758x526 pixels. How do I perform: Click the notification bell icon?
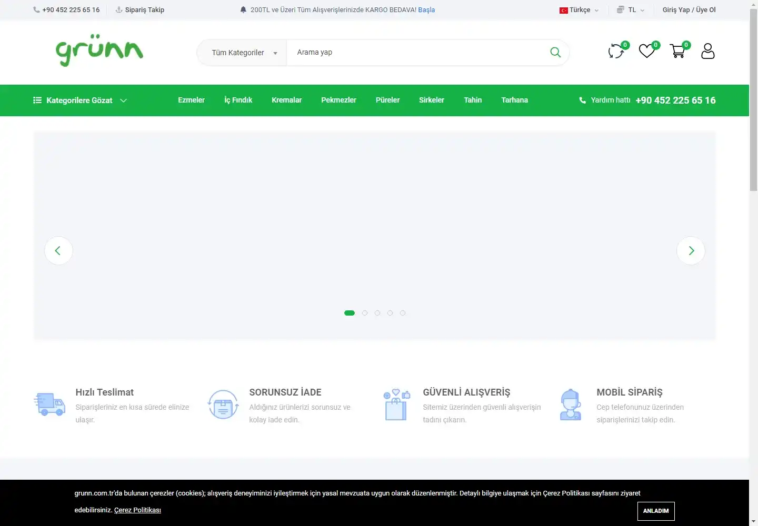click(x=243, y=9)
